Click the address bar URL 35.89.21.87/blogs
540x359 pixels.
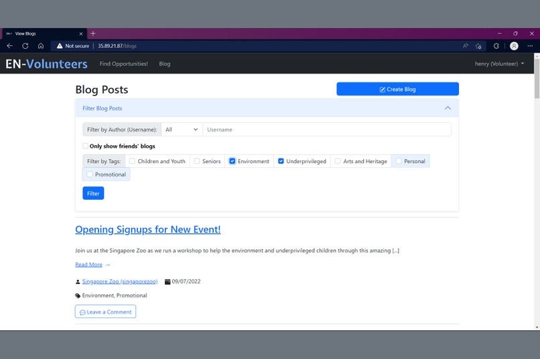117,45
